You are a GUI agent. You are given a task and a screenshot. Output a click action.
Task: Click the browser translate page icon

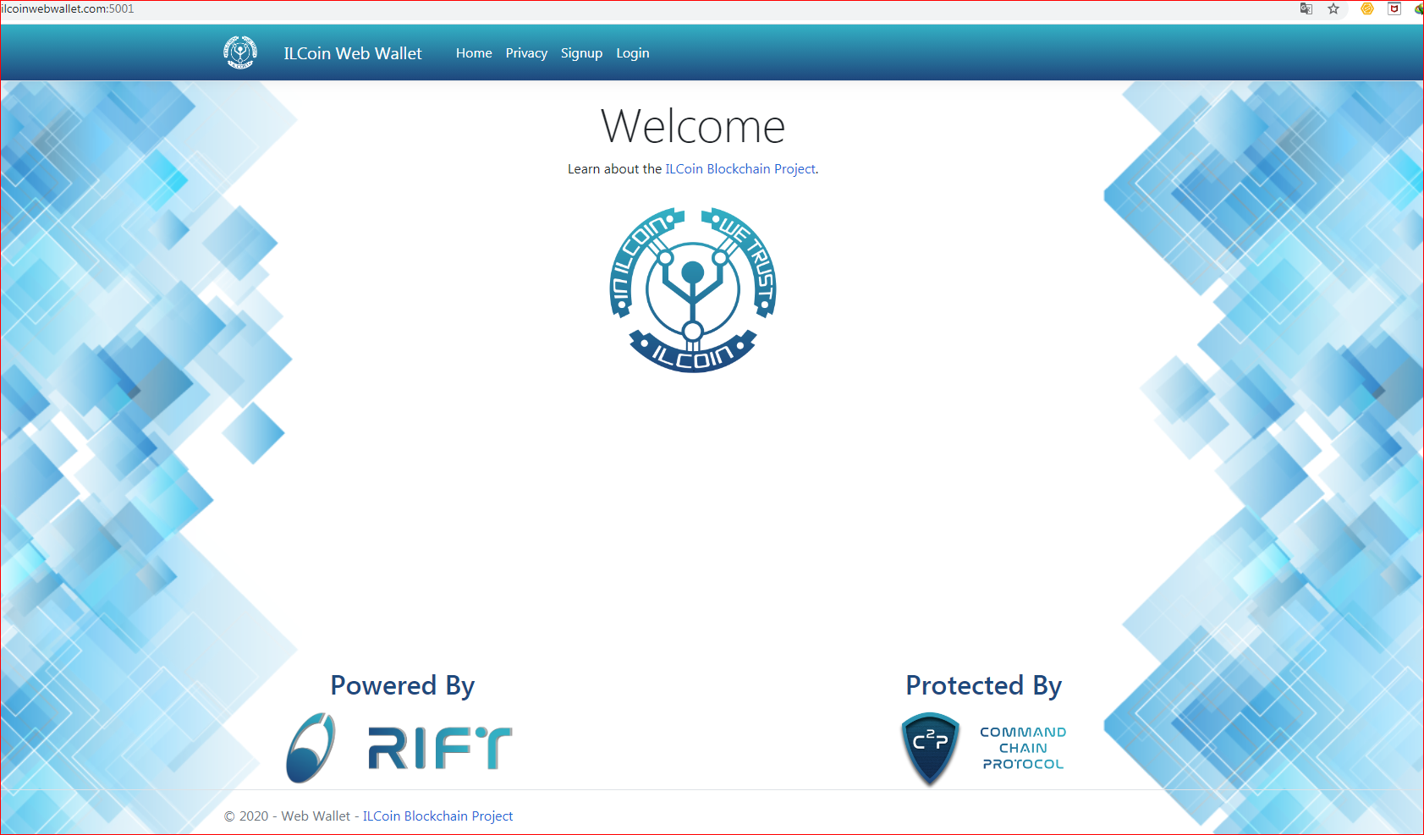pos(1306,8)
